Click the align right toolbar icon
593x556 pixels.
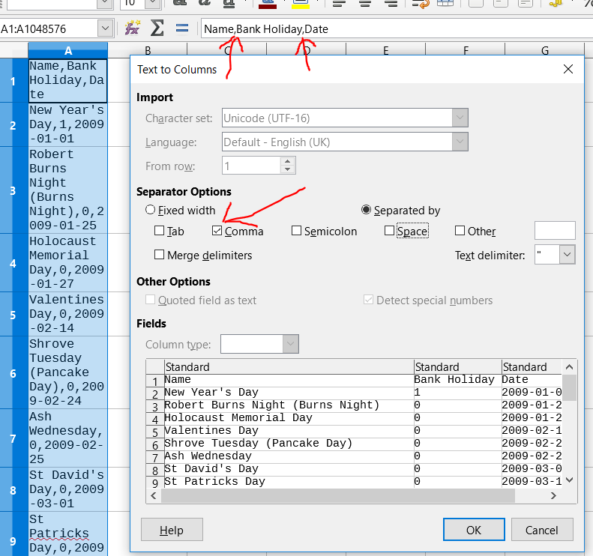[390, 3]
